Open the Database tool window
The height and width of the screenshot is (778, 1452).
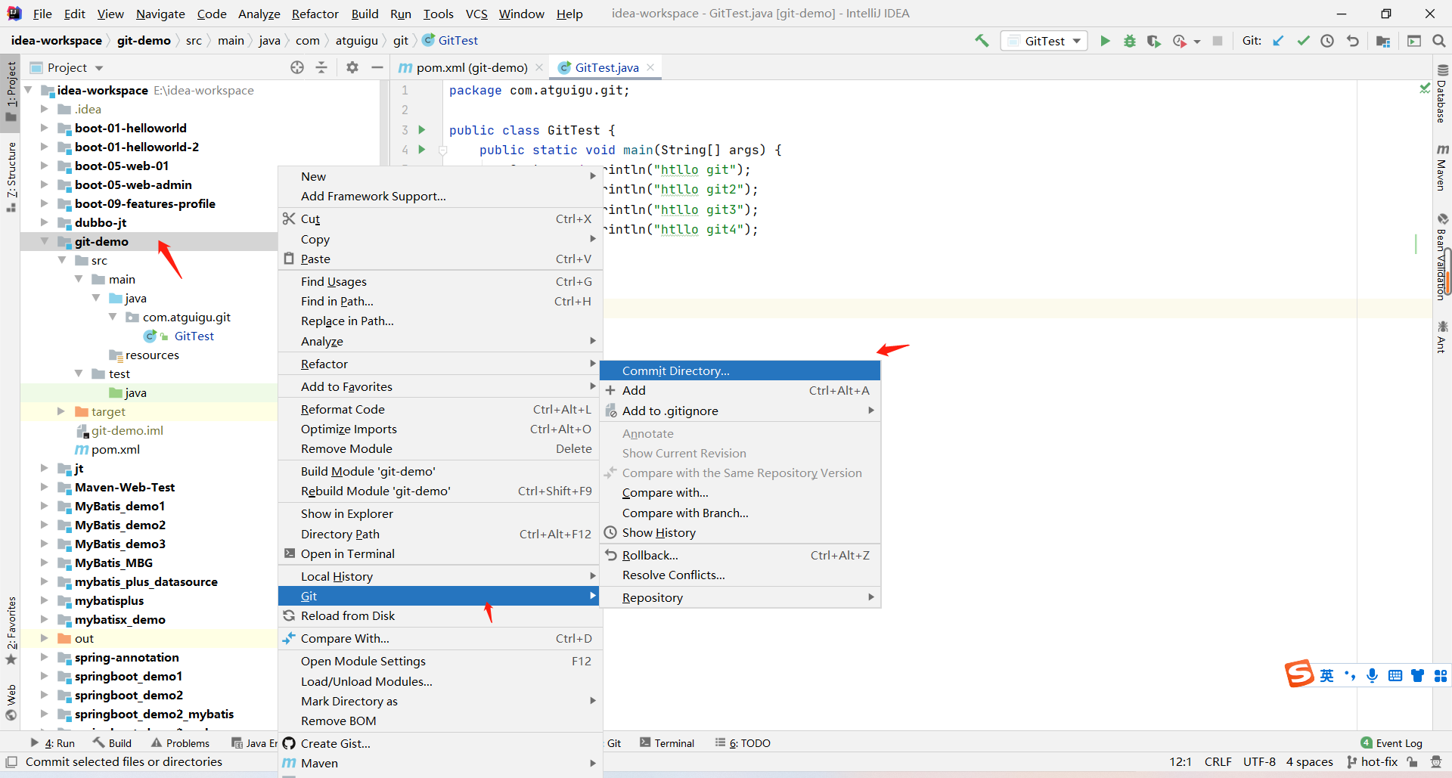point(1442,94)
